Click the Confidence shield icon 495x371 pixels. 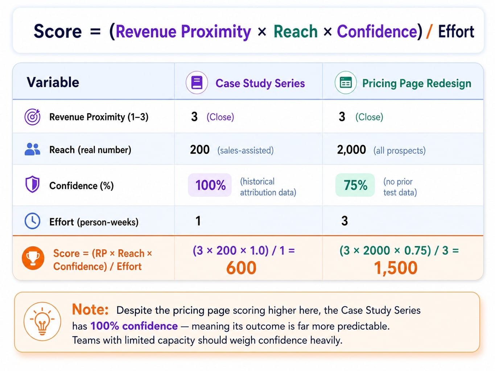click(x=32, y=184)
